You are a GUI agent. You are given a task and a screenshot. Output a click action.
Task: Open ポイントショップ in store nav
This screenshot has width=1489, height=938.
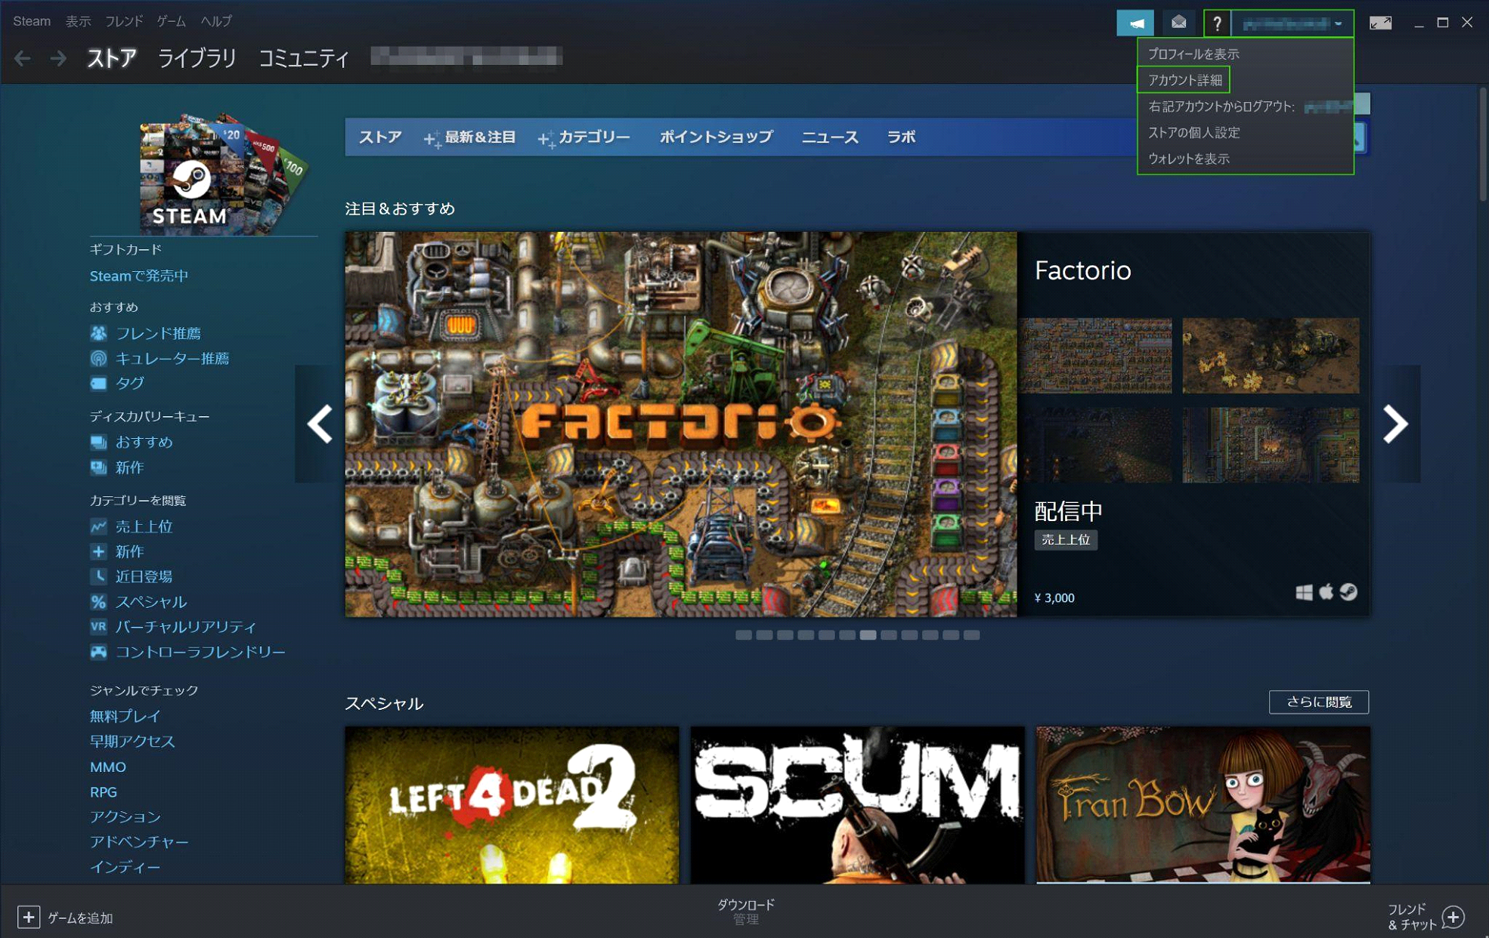716,137
